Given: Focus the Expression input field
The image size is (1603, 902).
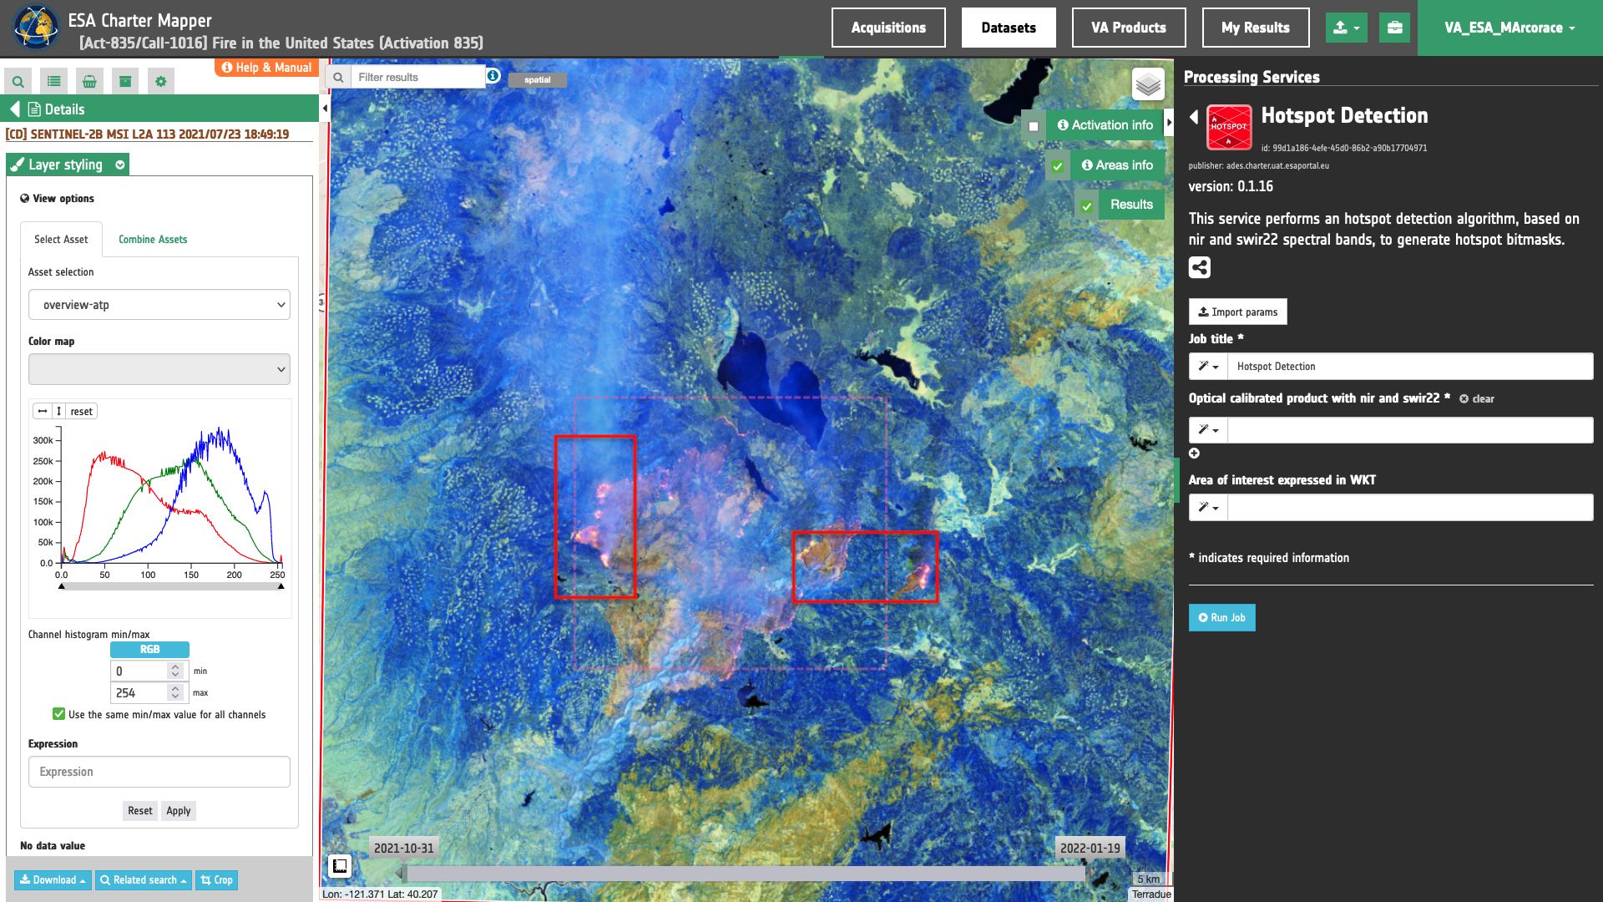Looking at the screenshot, I should click(159, 772).
